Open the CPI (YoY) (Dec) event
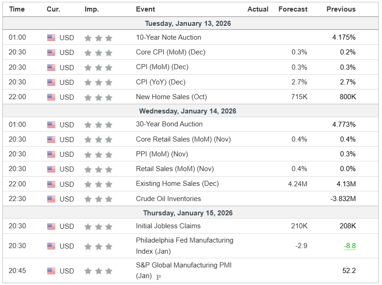The width and height of the screenshot is (382, 285). pyautogui.click(x=160, y=82)
